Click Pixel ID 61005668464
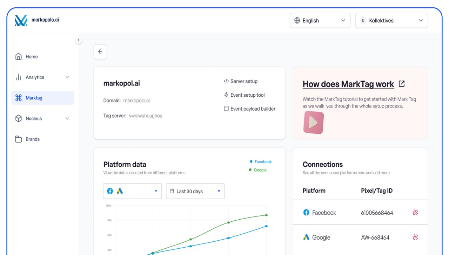The height and width of the screenshot is (255, 449). [377, 213]
